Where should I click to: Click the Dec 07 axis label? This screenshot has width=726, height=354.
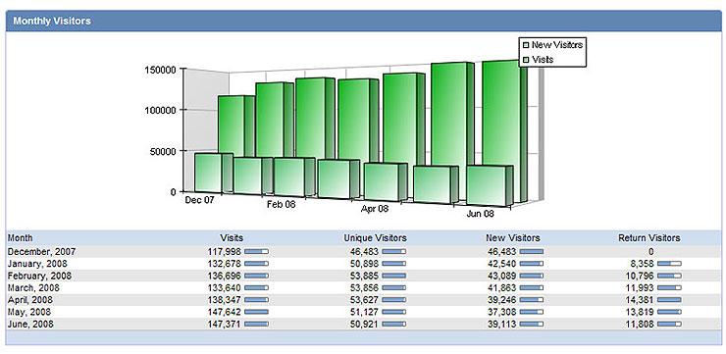coord(198,200)
